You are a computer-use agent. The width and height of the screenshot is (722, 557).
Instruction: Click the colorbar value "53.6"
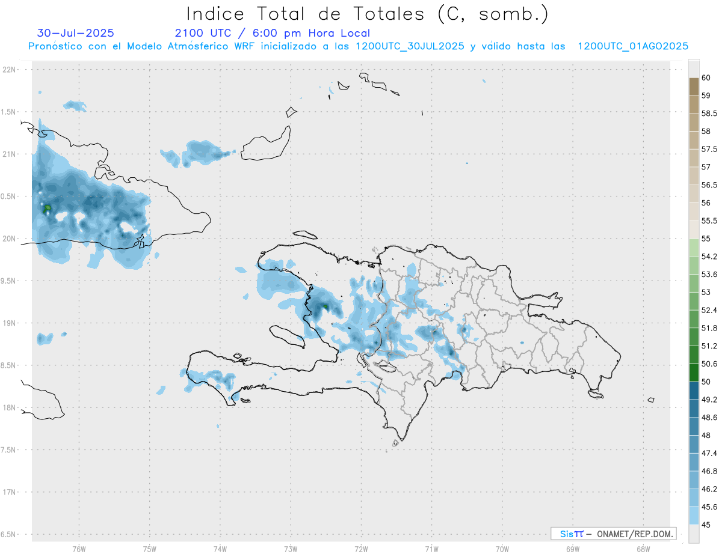[709, 274]
